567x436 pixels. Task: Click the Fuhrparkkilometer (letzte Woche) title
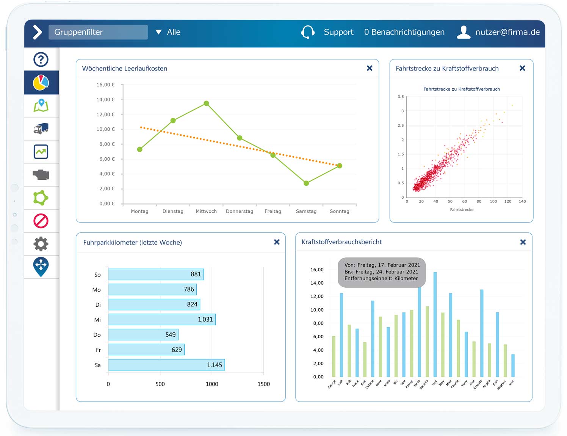click(133, 242)
